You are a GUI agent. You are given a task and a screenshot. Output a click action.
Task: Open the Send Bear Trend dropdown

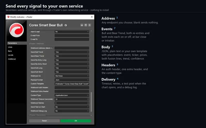coord(72,56)
